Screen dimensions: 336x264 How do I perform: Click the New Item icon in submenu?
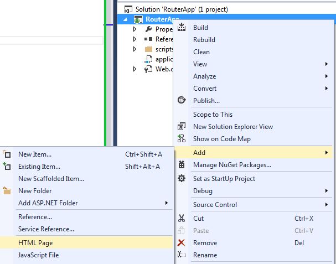coord(7,154)
